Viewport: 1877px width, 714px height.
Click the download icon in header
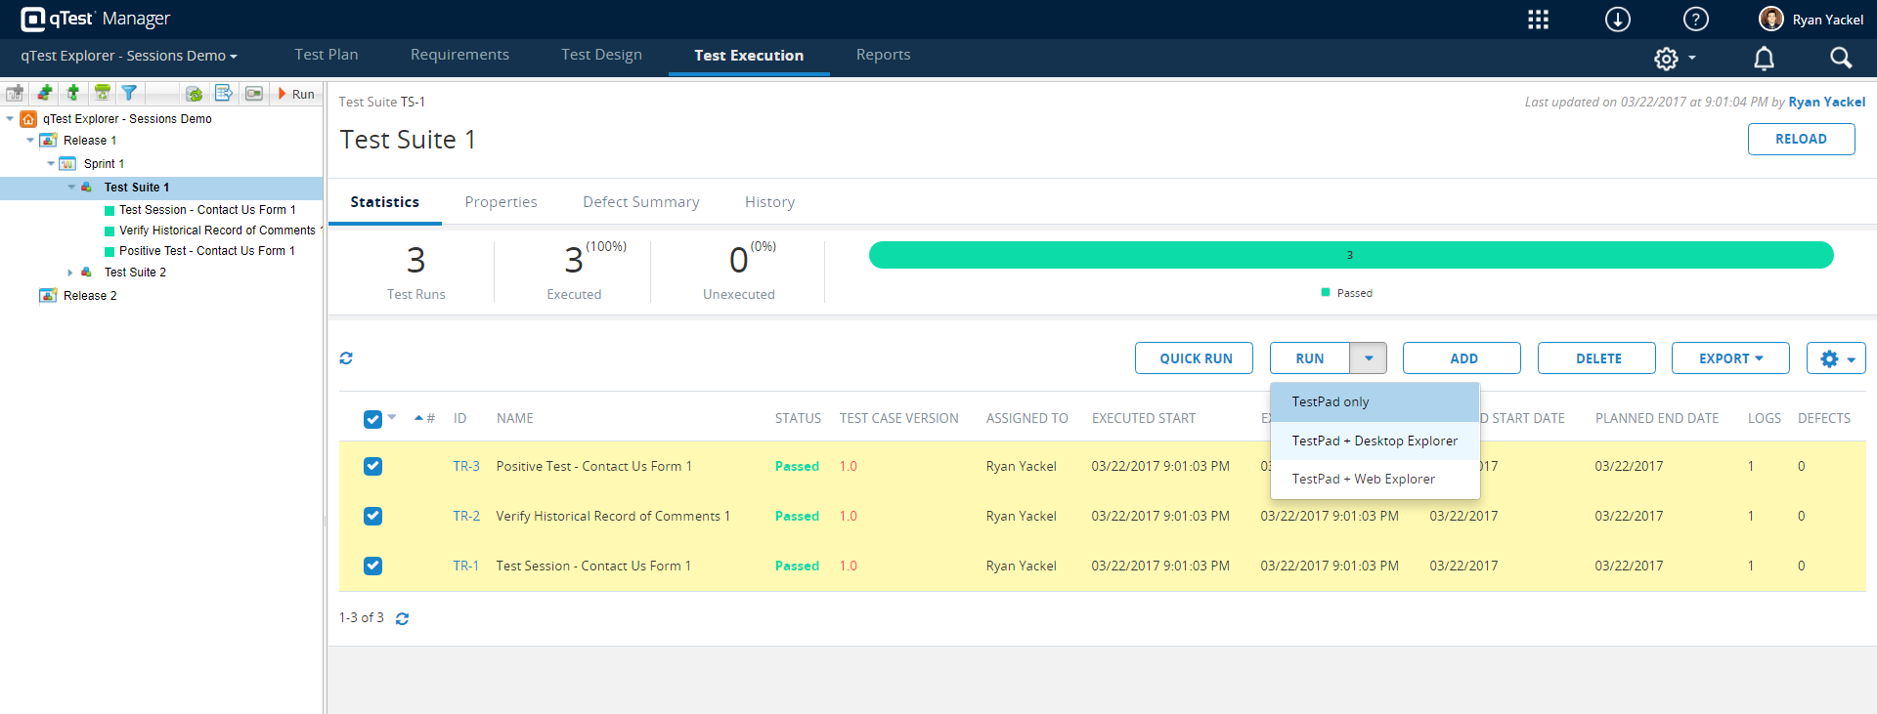click(x=1618, y=20)
